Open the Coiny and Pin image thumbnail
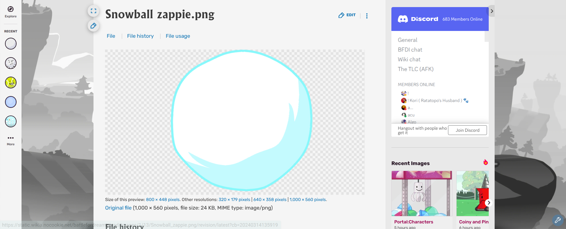 pyautogui.click(x=473, y=194)
